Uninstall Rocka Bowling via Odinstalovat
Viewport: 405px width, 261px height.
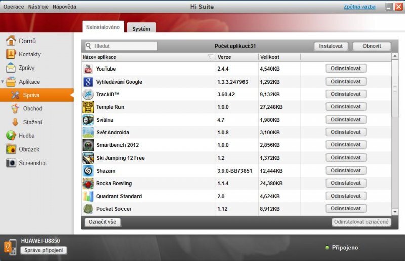[x=346, y=183]
